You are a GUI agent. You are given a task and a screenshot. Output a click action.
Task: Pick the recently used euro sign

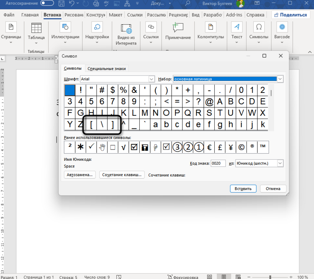click(209, 147)
